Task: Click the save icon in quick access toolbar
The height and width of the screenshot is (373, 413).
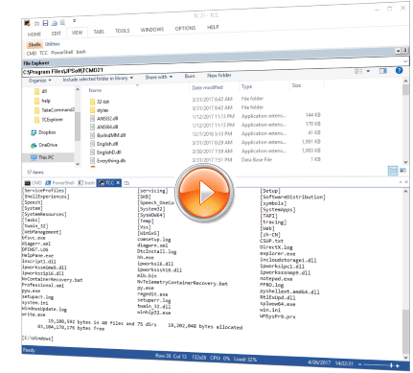Action: 45,23
